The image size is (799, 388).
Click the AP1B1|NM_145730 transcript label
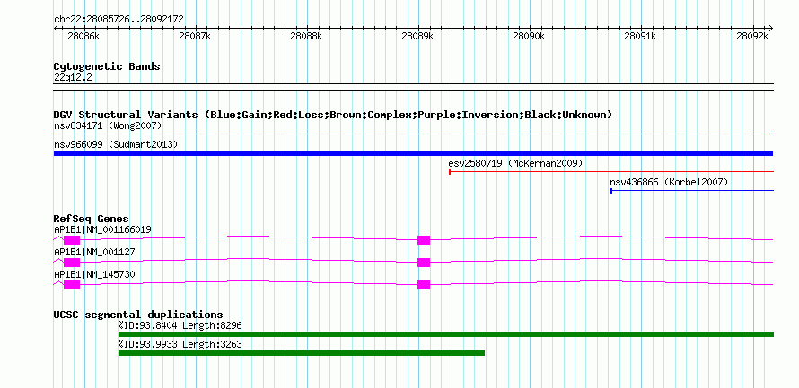coord(94,274)
